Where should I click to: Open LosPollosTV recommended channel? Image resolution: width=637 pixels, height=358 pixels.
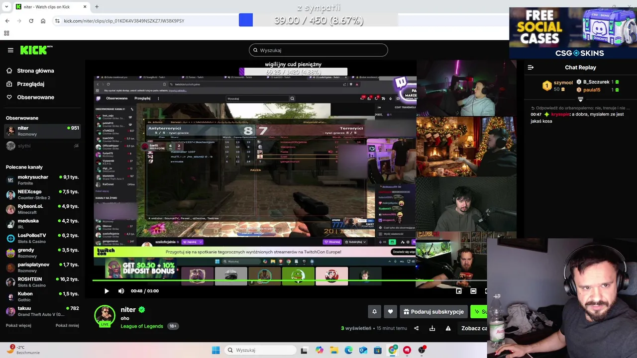tap(42, 238)
